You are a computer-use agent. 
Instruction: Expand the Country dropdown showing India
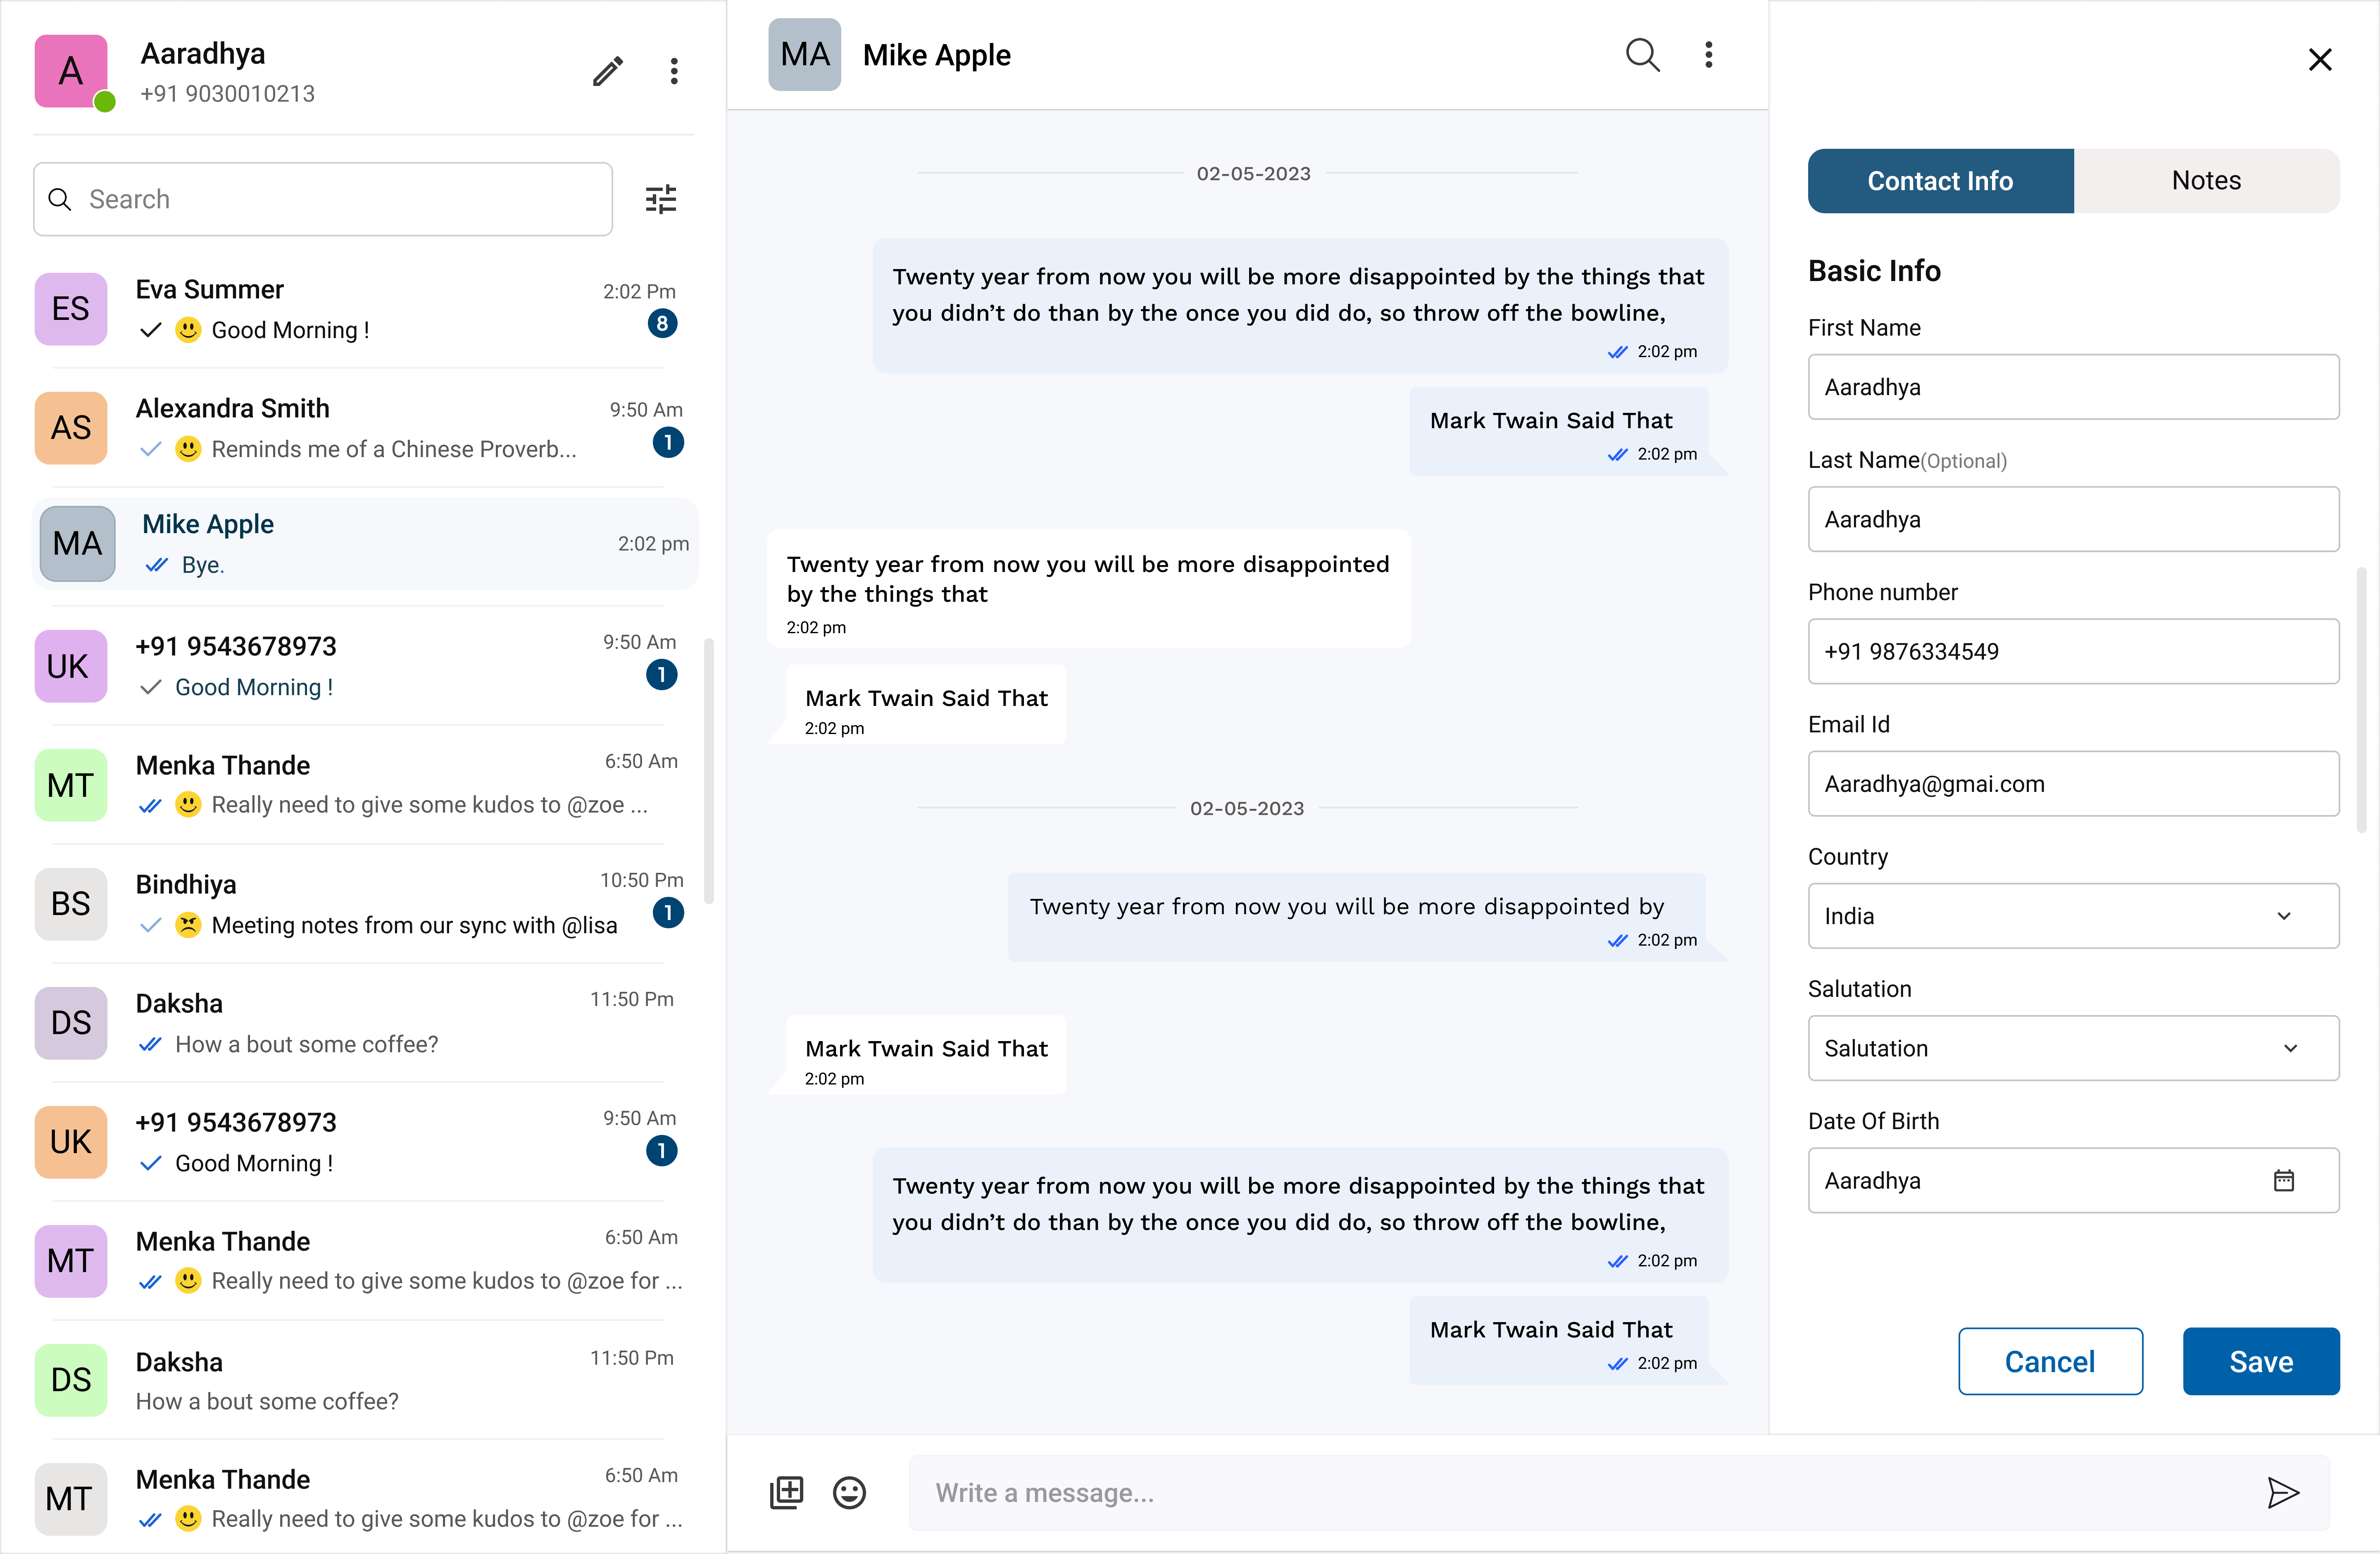pyautogui.click(x=2073, y=916)
